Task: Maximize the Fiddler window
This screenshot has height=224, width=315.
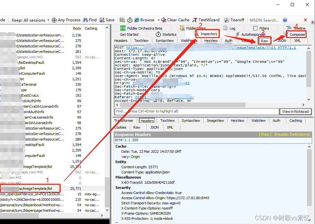Action: [x=292, y=5]
